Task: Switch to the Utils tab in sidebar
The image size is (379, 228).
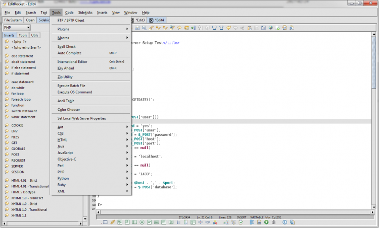Action: pos(34,35)
